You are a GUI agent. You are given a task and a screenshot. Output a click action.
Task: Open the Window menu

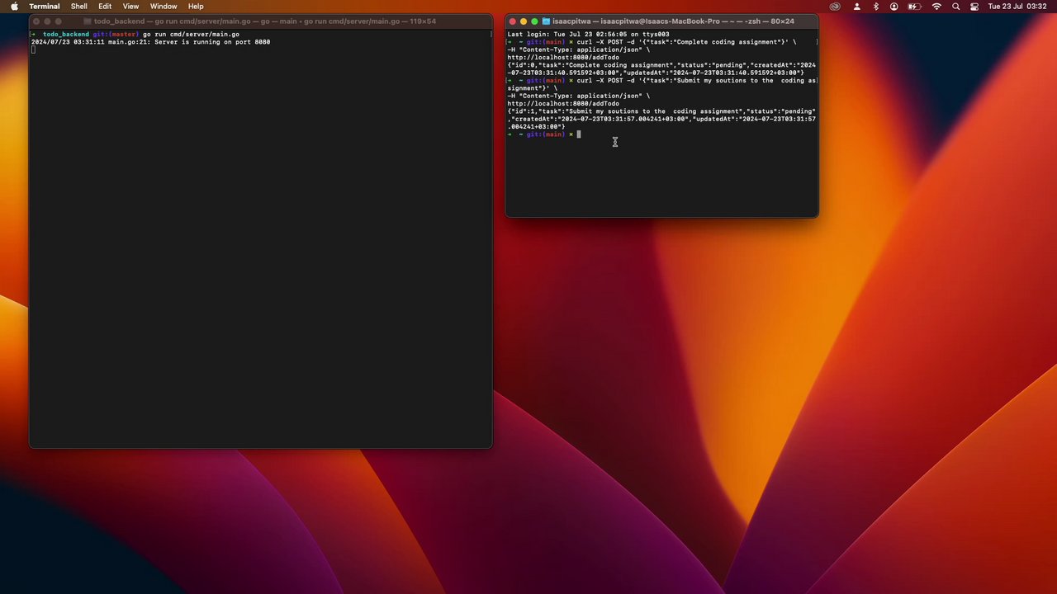pos(164,7)
